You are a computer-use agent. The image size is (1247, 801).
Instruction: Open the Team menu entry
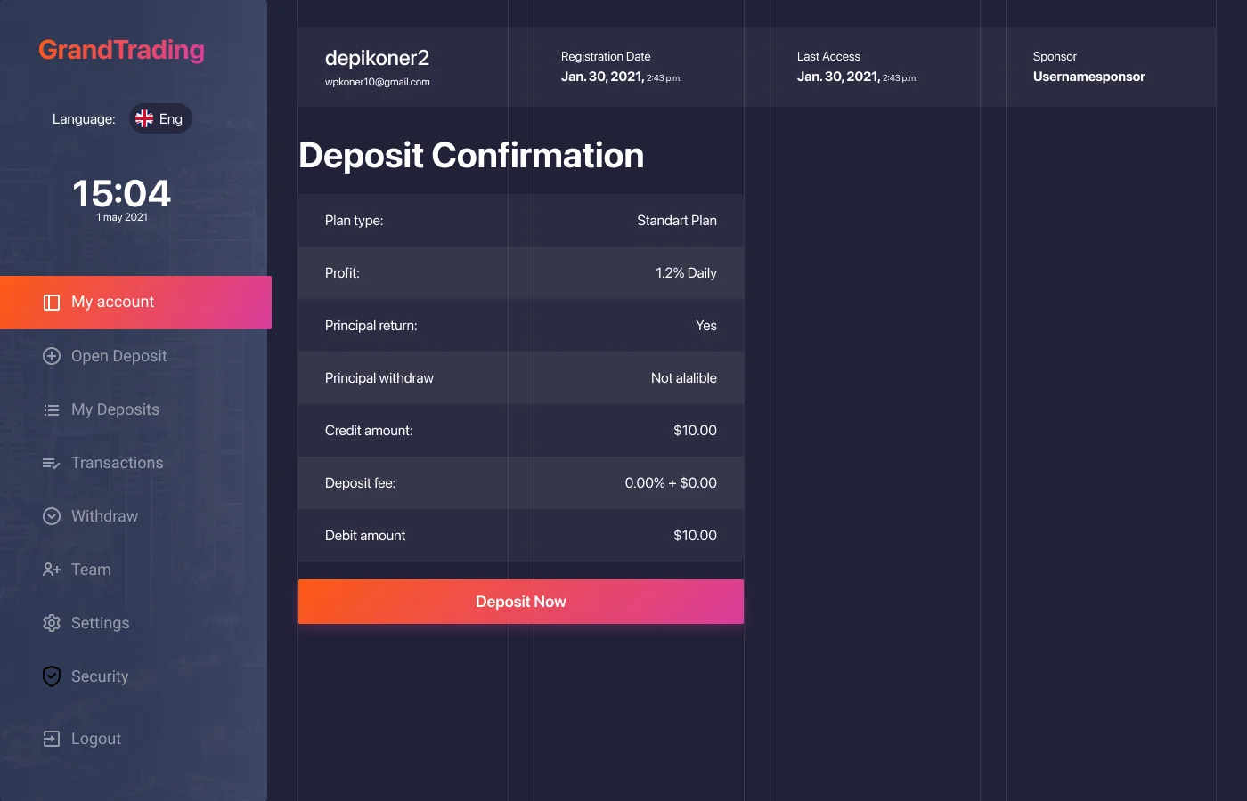coord(91,570)
